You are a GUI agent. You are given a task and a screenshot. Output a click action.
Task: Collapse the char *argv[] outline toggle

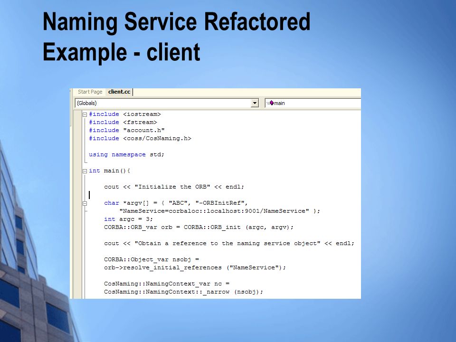pos(85,203)
